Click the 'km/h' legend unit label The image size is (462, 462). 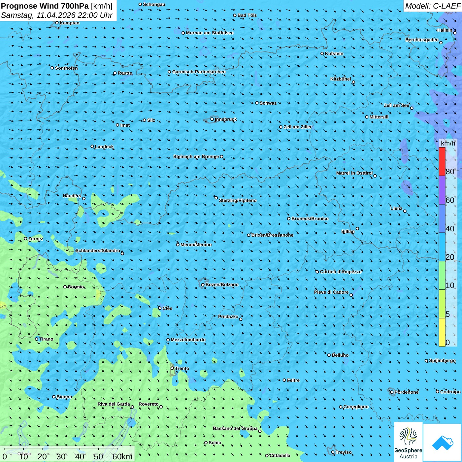448,143
